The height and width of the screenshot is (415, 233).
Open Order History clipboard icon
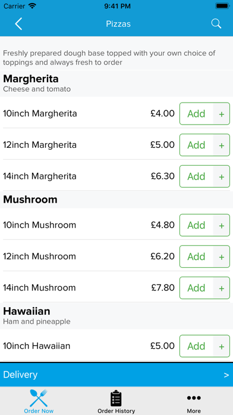pos(116,398)
